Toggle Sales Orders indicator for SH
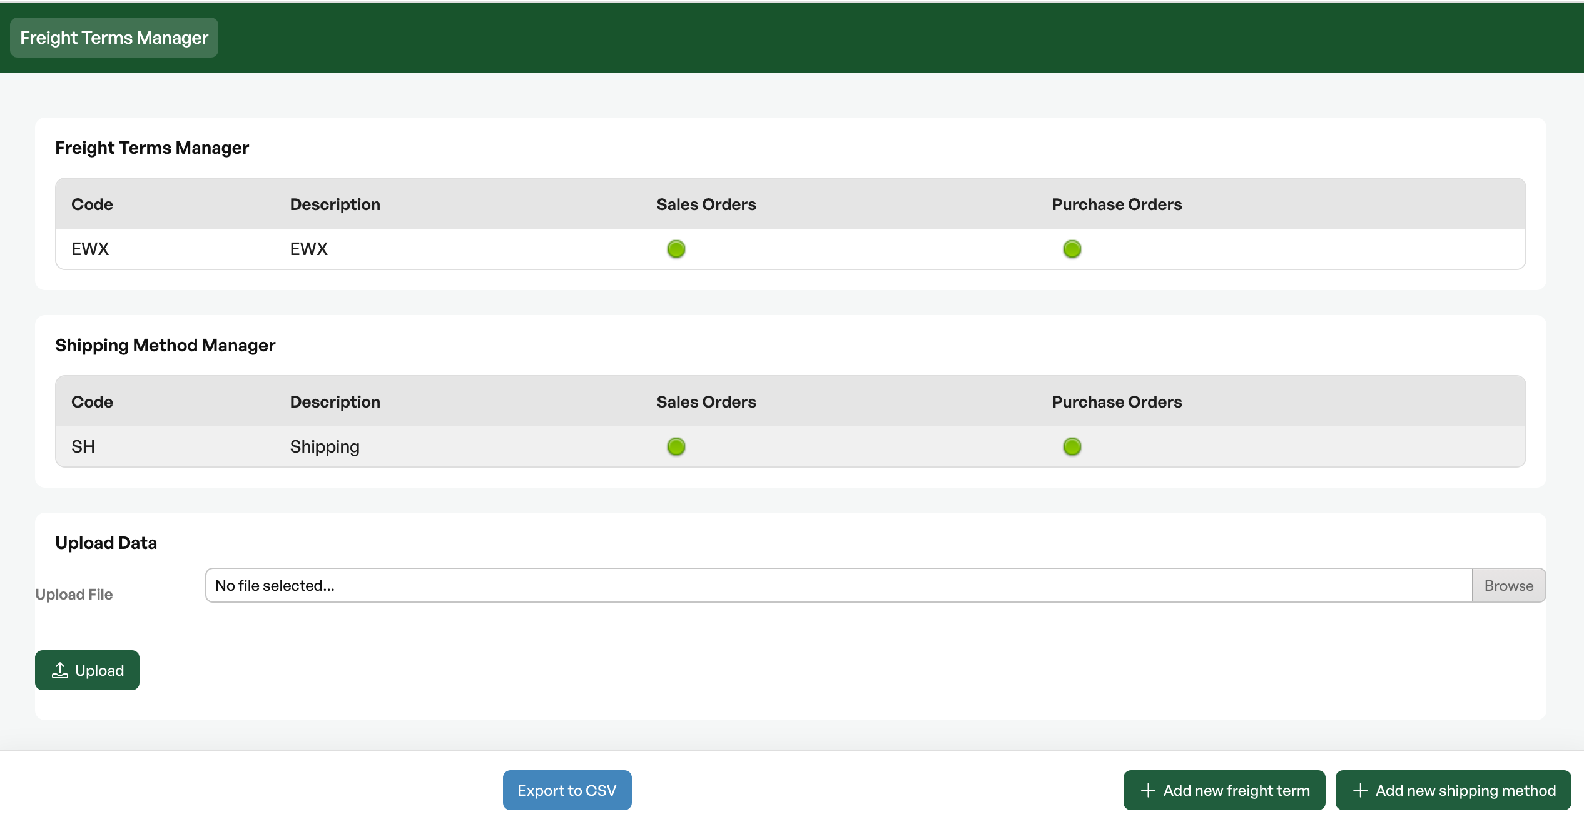 (x=676, y=446)
